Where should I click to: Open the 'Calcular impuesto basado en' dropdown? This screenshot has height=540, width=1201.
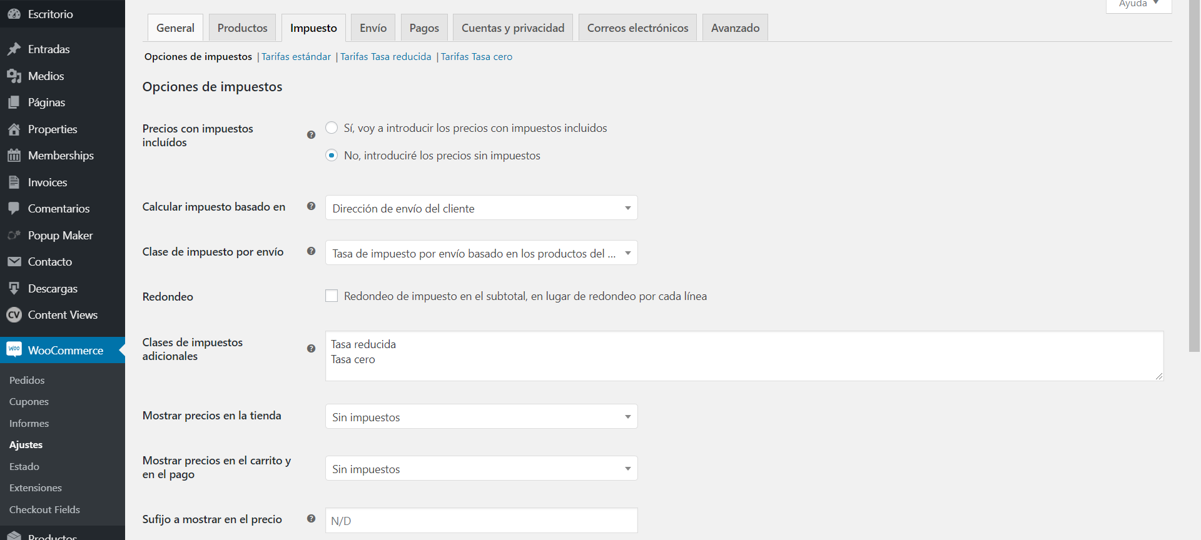481,208
